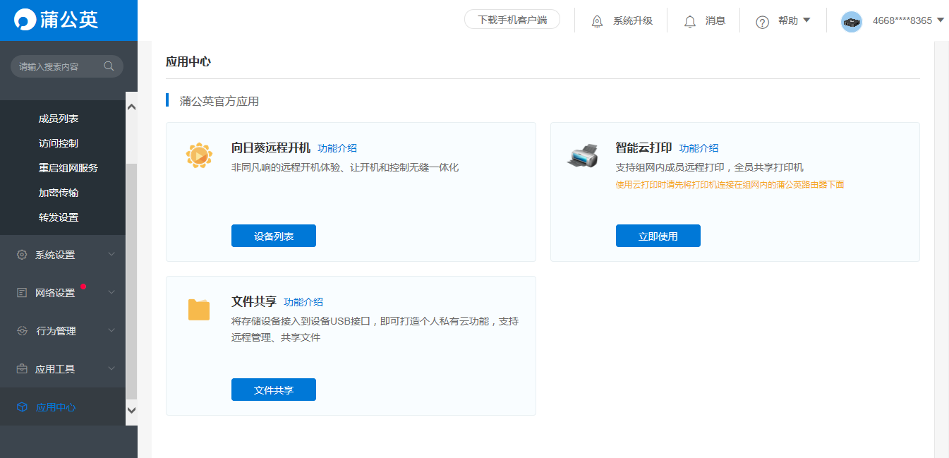Screen dimensions: 949x458
Task: Open the account dropdown arrow next to 4668****8365
Action: pos(940,20)
